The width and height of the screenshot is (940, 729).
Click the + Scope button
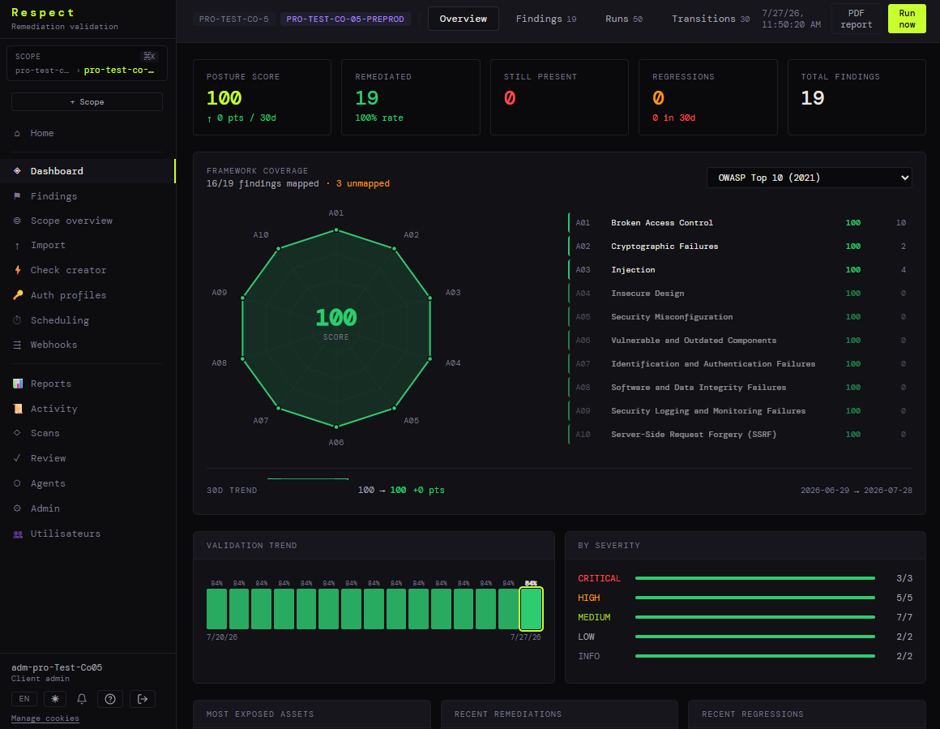(87, 102)
